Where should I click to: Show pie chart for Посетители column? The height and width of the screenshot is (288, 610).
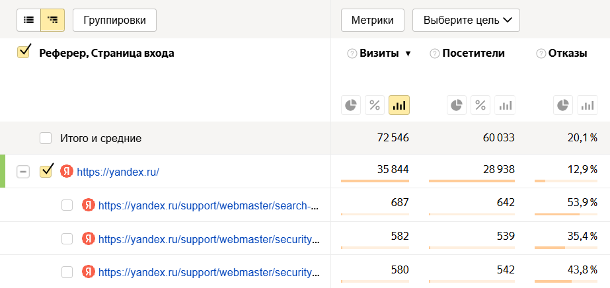(x=457, y=104)
